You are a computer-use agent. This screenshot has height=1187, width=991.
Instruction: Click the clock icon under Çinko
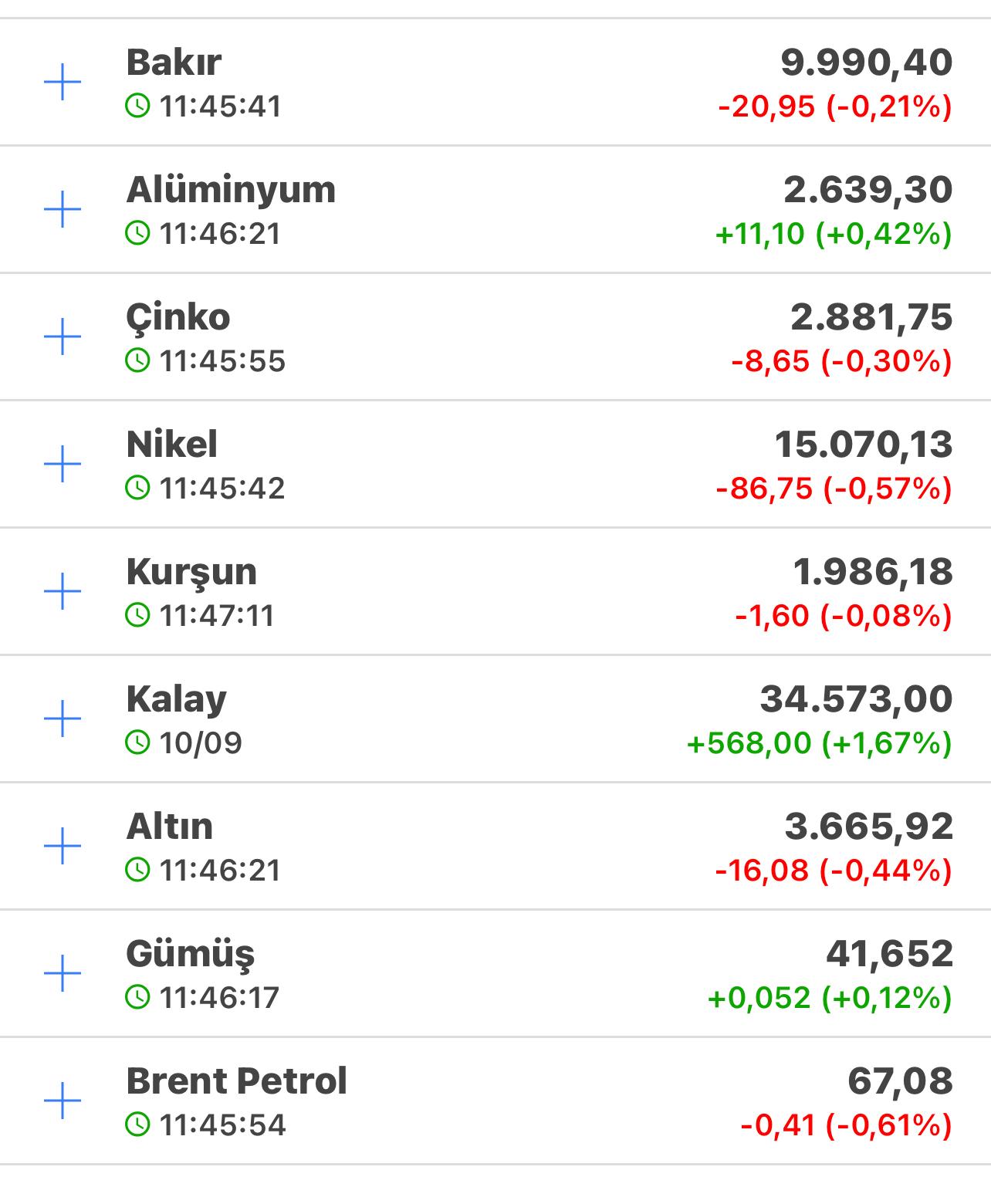tap(137, 360)
